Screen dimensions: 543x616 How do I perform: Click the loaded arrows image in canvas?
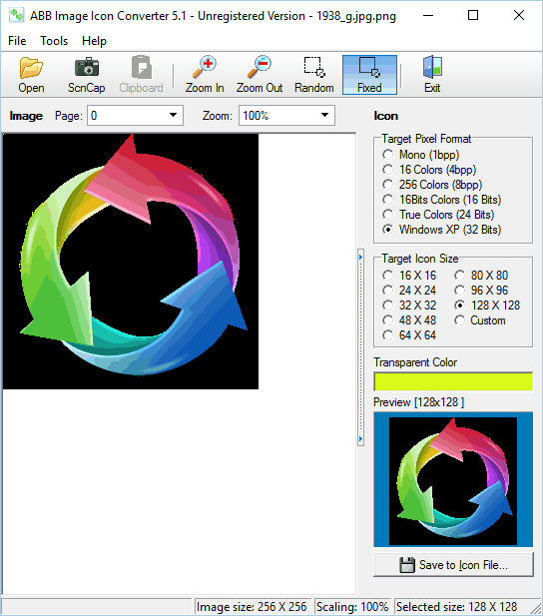coord(131,262)
